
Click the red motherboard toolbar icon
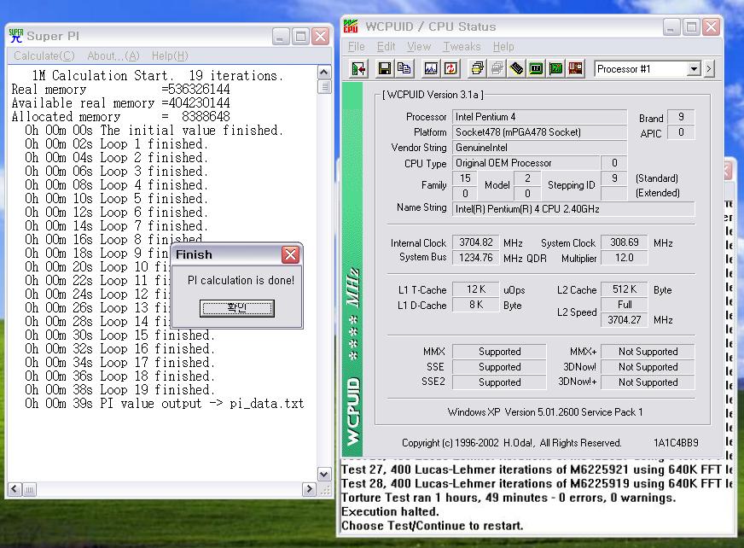[x=575, y=69]
